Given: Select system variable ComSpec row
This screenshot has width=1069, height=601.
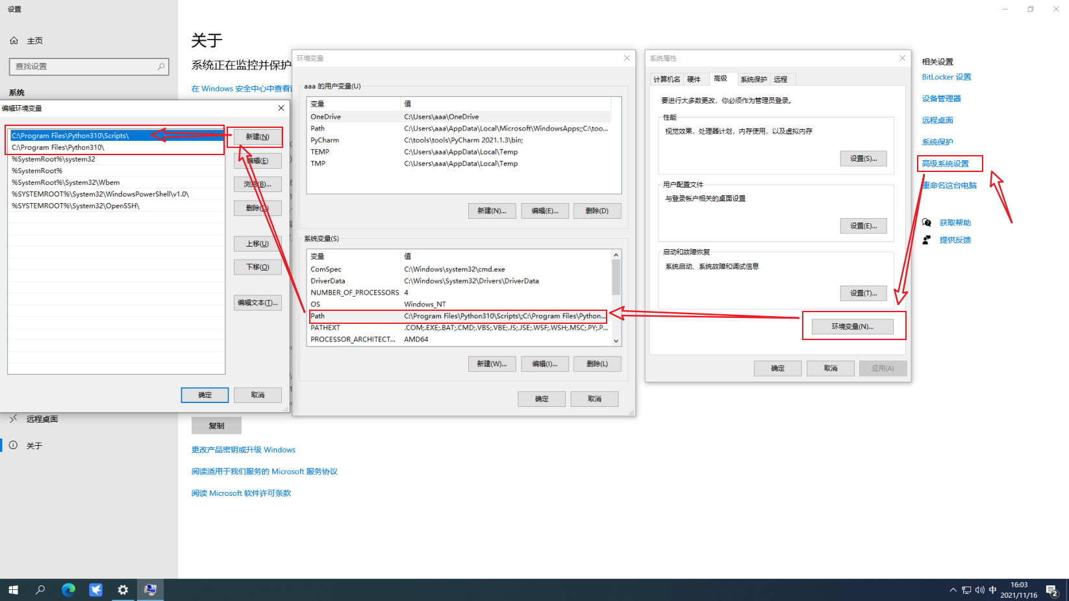Looking at the screenshot, I should pyautogui.click(x=458, y=269).
